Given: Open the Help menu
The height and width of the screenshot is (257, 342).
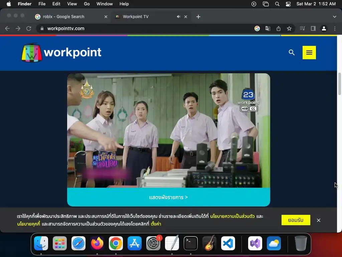Looking at the screenshot, I should (x=124, y=4).
